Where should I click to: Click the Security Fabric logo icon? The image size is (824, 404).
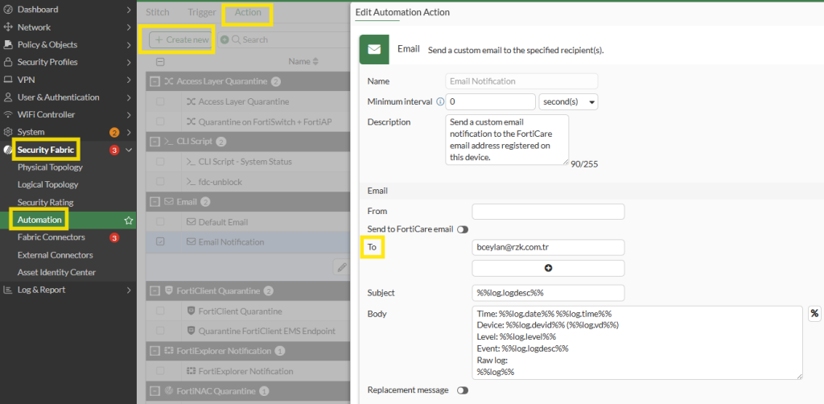point(8,150)
